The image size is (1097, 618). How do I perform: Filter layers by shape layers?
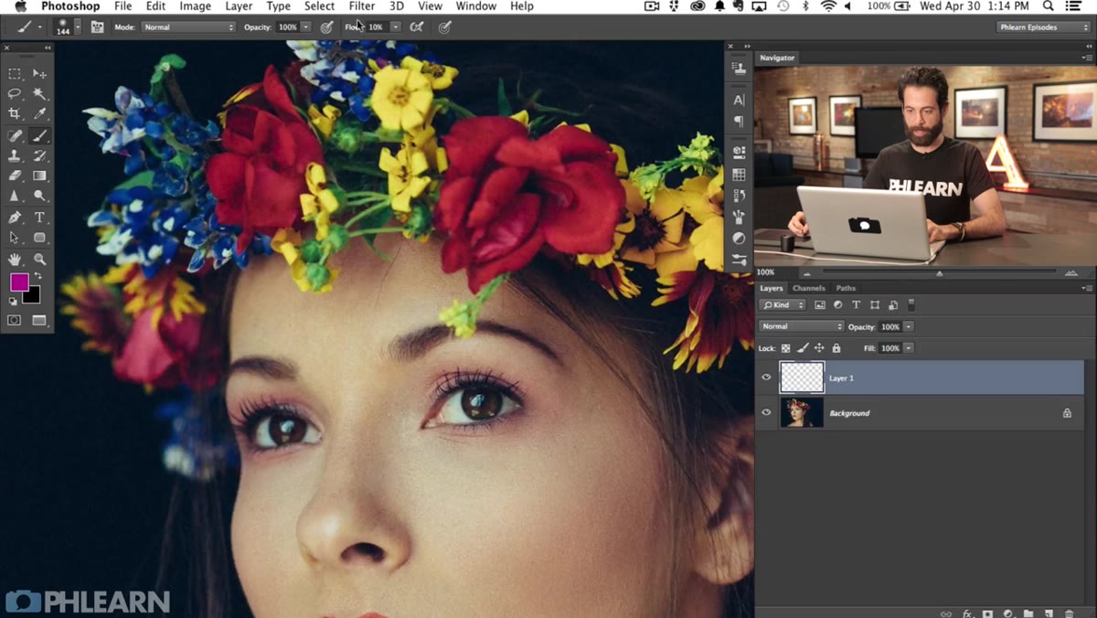pyautogui.click(x=875, y=305)
